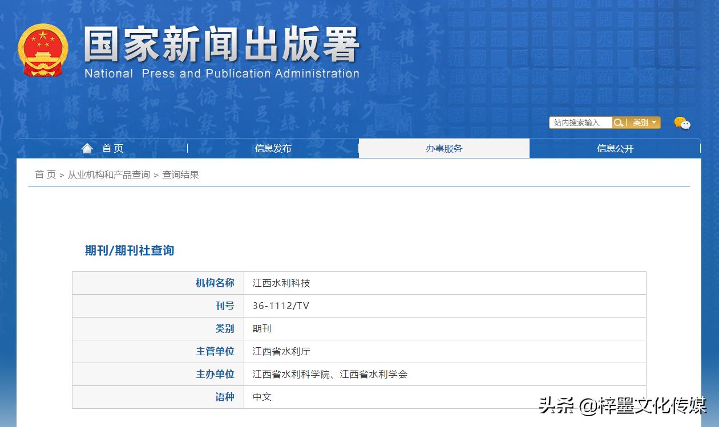Click the 中文 language value cell
Screen dimensions: 719x427
tap(262, 397)
